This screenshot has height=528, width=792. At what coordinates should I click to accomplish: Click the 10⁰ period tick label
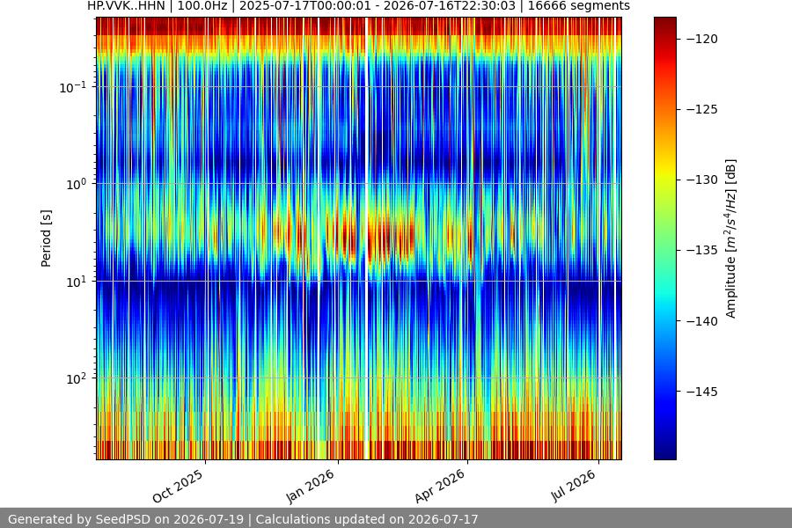[77, 184]
